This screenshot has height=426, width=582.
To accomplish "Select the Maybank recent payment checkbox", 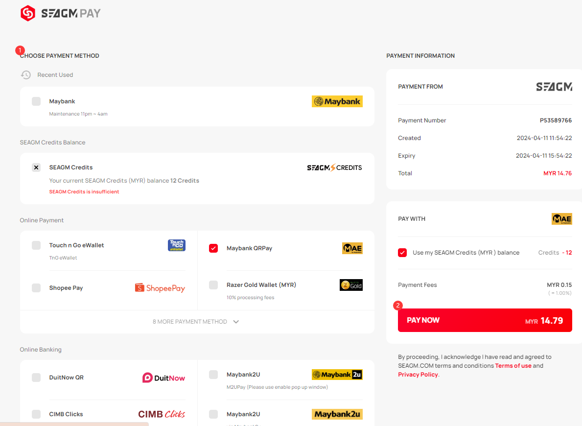I will [36, 101].
